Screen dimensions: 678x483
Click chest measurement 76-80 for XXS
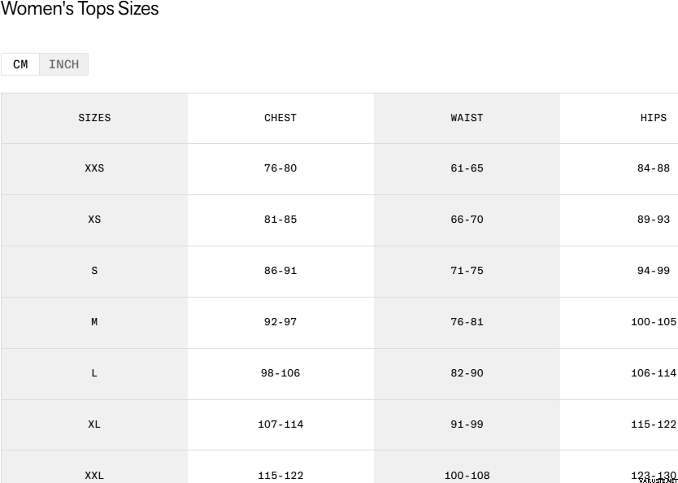280,168
